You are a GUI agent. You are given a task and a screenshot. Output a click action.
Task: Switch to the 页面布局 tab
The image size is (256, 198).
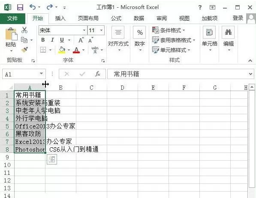88,18
